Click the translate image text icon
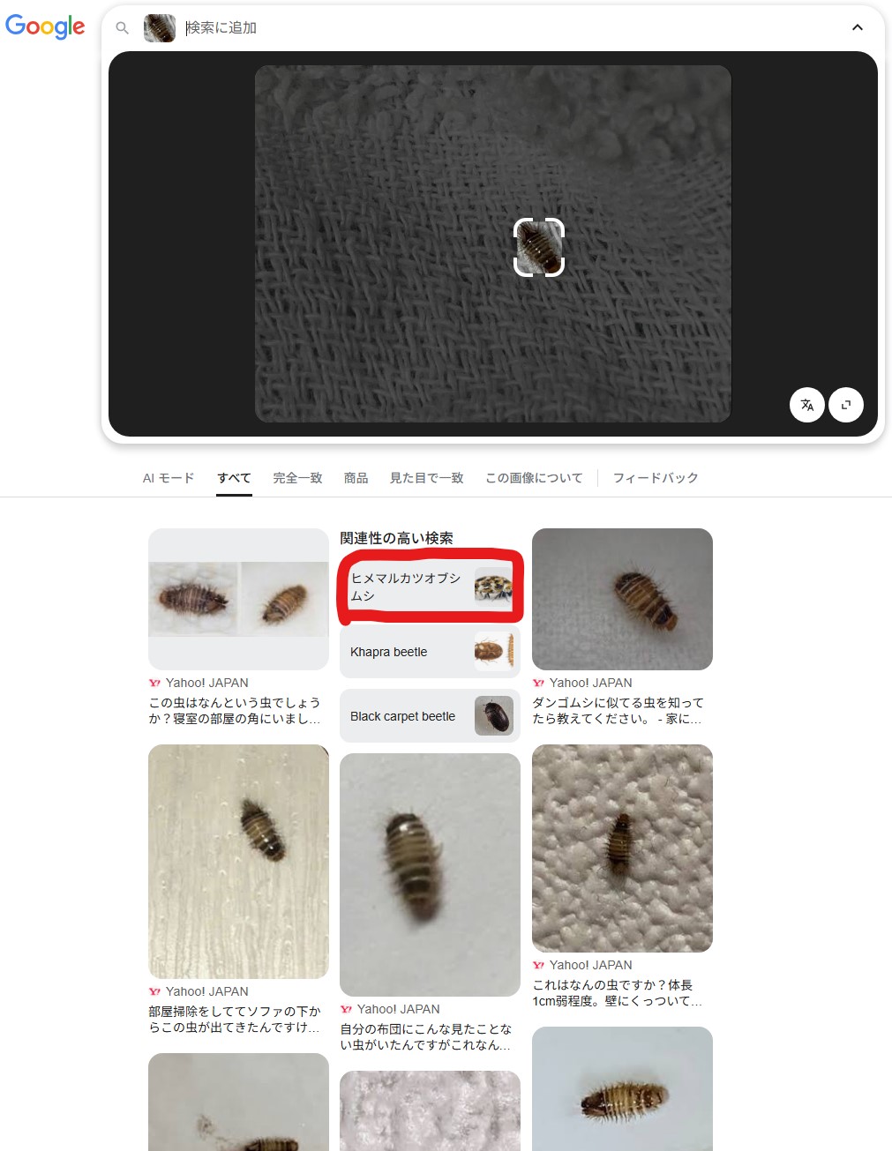This screenshot has height=1151, width=892. (x=806, y=405)
